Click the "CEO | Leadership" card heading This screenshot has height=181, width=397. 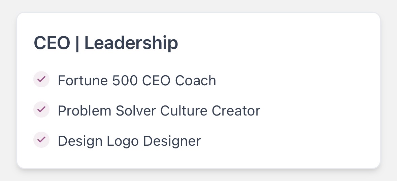(x=106, y=44)
